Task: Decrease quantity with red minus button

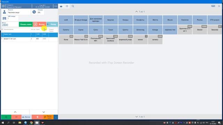Action: tap(16, 117)
